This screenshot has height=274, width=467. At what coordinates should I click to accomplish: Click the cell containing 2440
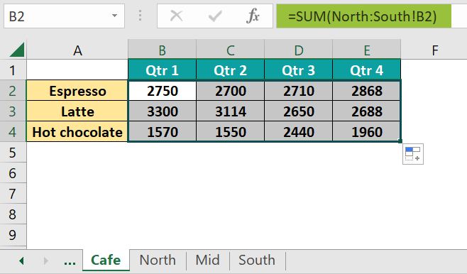[298, 131]
